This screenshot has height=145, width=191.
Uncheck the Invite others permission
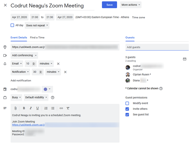click(127, 109)
